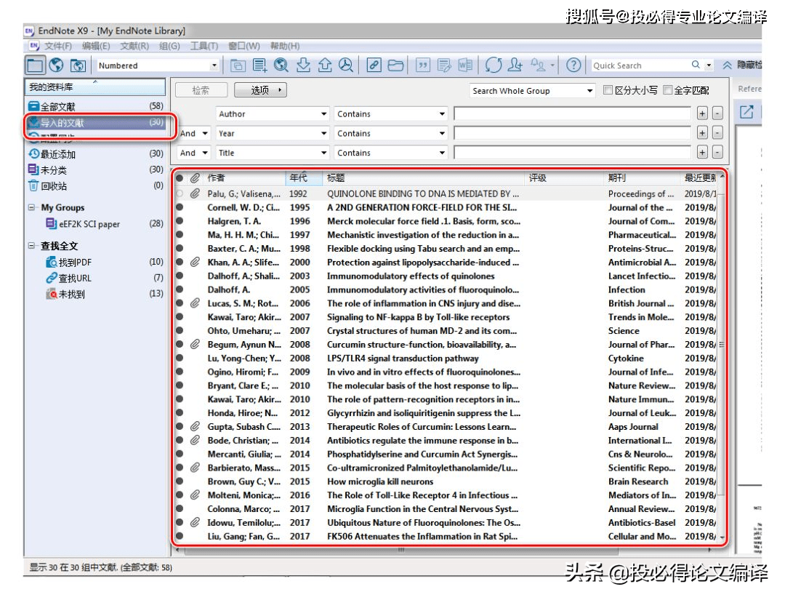
Task: Toggle read status dot for Halgren, T. A. row
Action: pyautogui.click(x=180, y=220)
